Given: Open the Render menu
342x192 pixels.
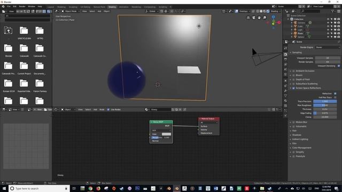Looking at the screenshot, I should coord(22,6).
